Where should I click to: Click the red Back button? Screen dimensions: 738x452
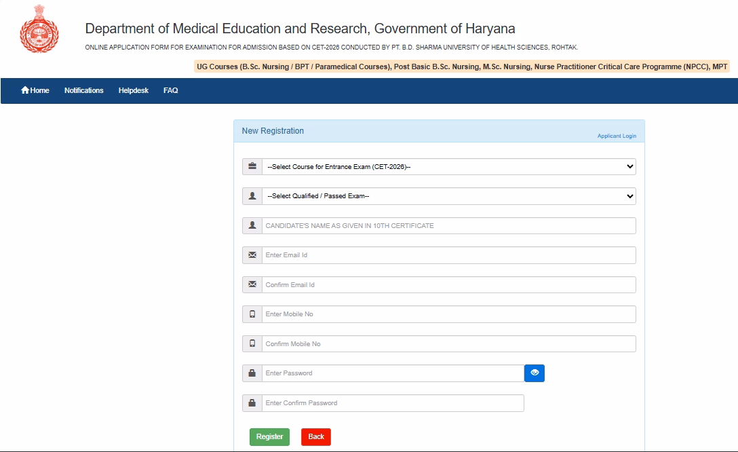pos(316,436)
